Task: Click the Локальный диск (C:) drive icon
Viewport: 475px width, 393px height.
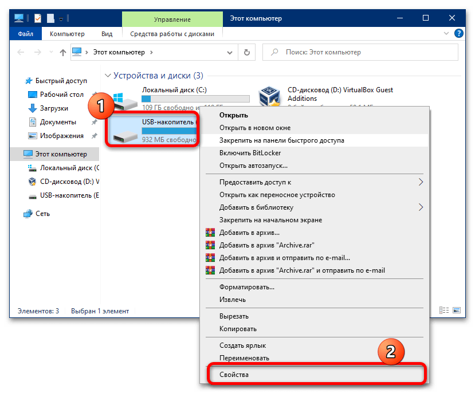Action: tap(124, 99)
